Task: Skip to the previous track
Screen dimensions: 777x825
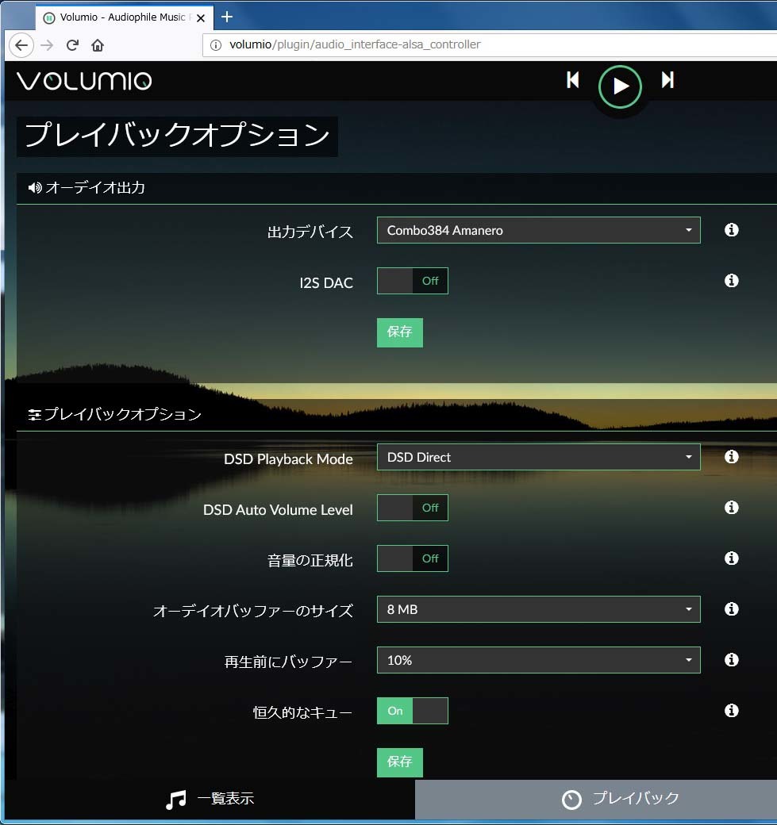Action: (573, 80)
